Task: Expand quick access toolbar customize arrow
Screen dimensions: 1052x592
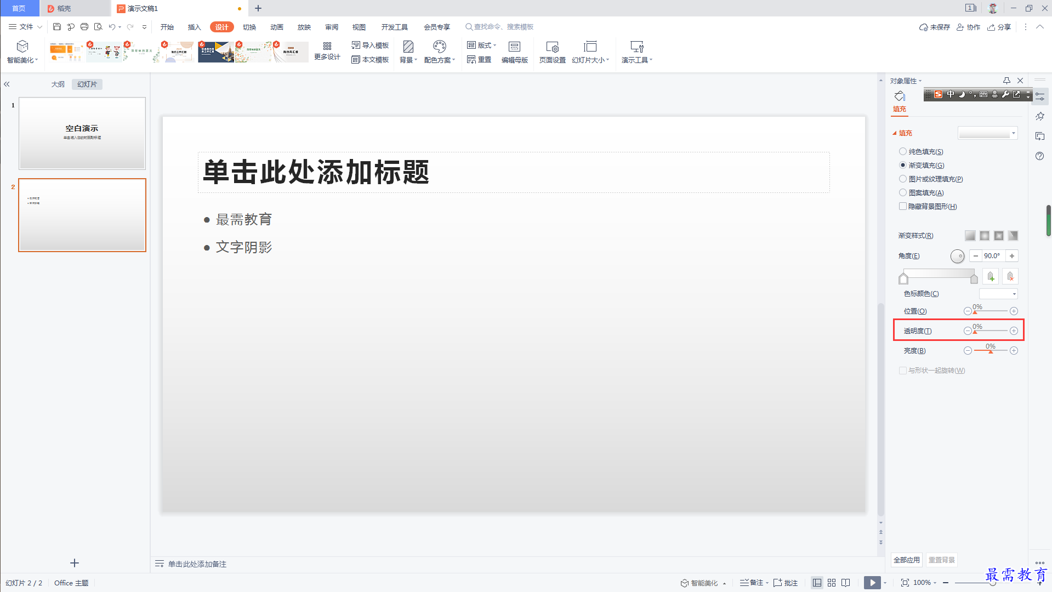Action: (x=144, y=26)
